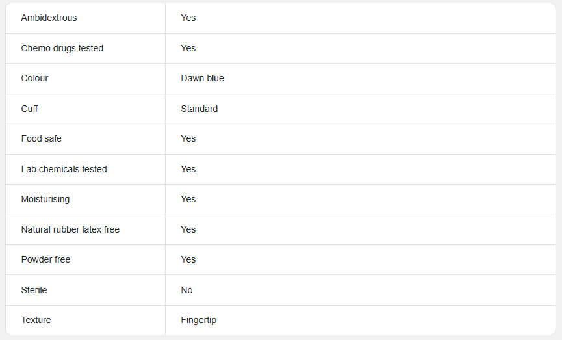
Task: Click the Colour row label
Action: click(34, 78)
